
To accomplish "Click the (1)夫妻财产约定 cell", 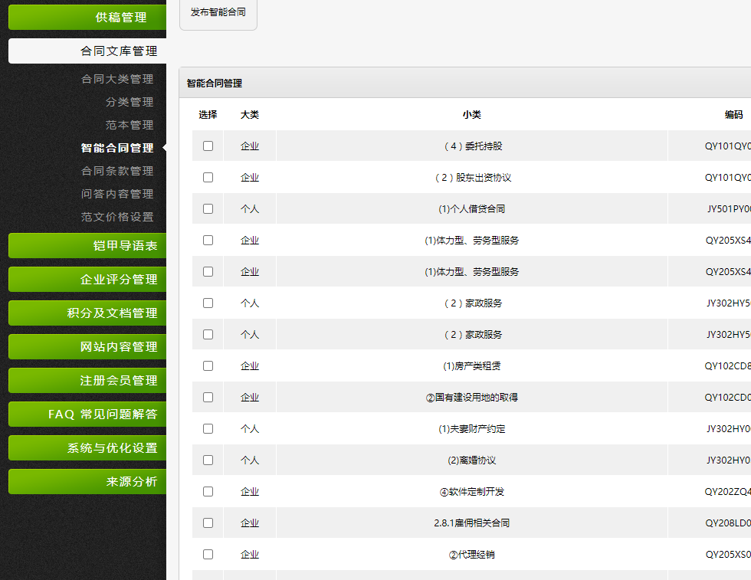I will (x=472, y=428).
